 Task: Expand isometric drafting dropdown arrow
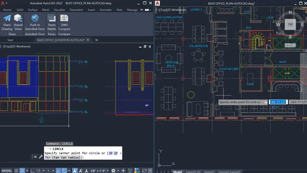click(x=53, y=171)
